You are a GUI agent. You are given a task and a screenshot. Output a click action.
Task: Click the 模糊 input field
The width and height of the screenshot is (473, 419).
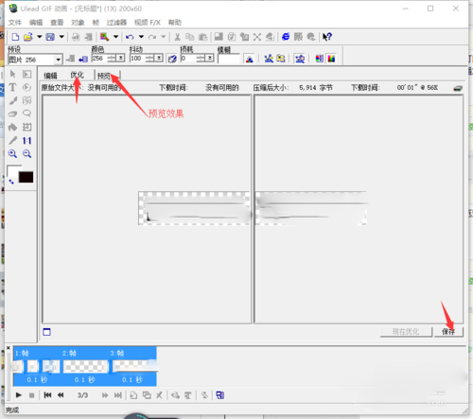click(228, 59)
